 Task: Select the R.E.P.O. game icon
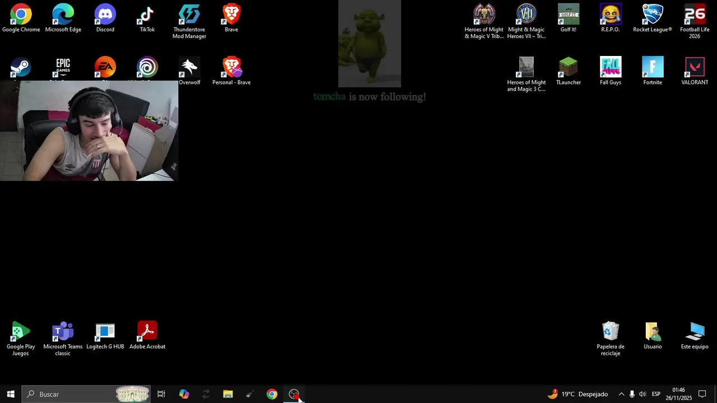pyautogui.click(x=610, y=18)
